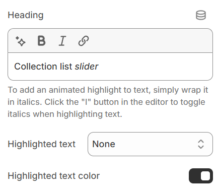Click empty space in the editor formatting toolbar

(150, 41)
